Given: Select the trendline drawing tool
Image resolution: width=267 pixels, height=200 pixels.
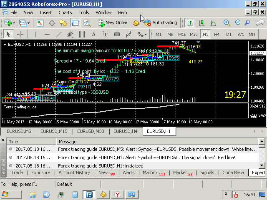Looking at the screenshot, I should pos(58,34).
